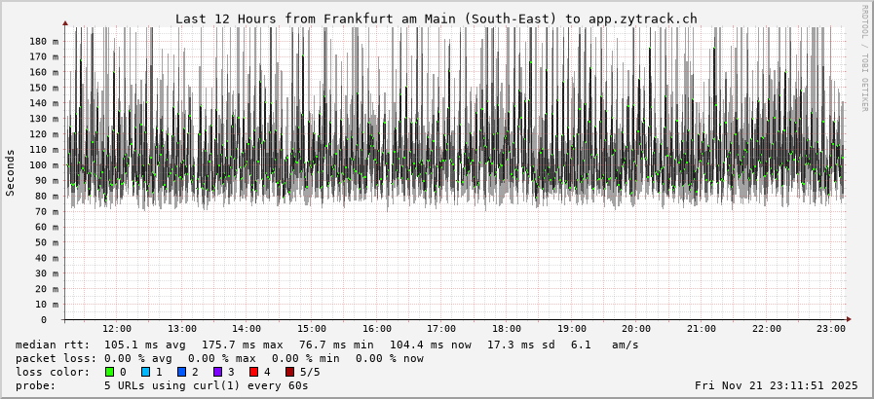Screen dimensions: 874x399
Task: Click the 18:00 time axis label
Action: (507, 329)
